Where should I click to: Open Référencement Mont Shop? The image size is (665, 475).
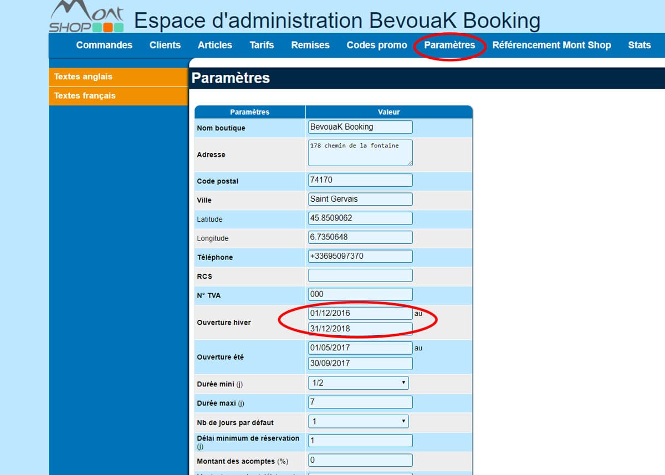tap(551, 45)
